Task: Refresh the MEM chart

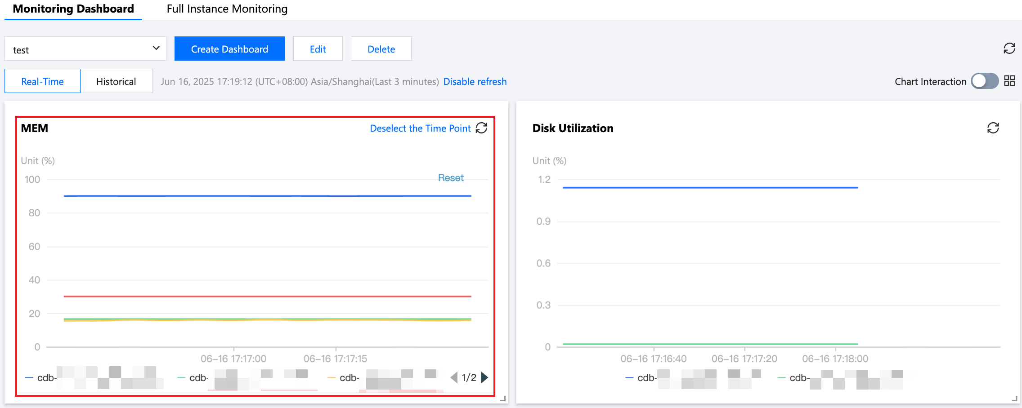Action: point(482,128)
